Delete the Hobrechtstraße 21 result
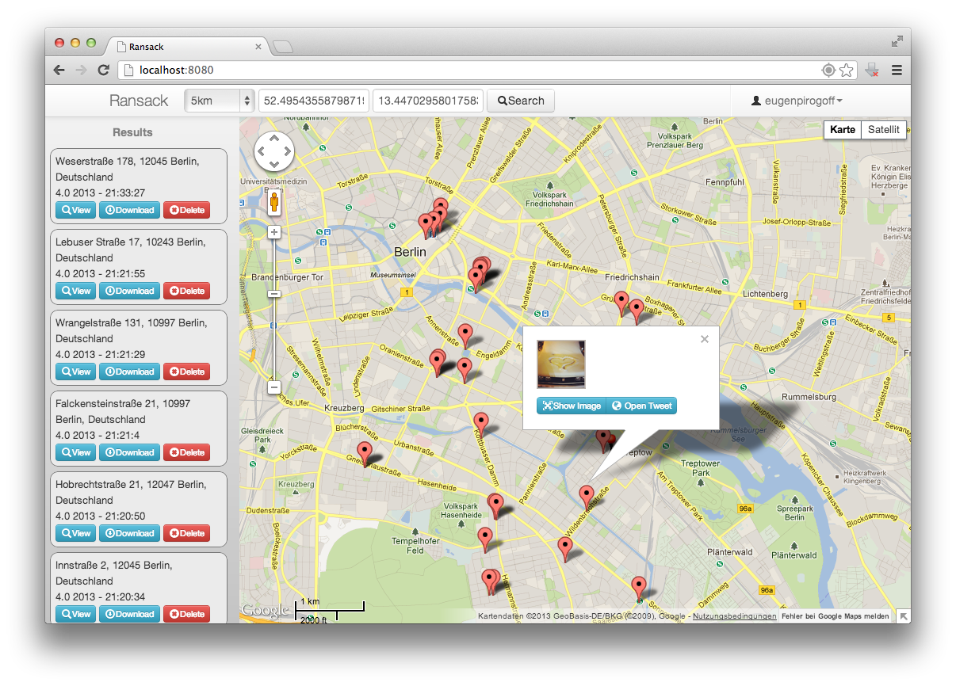This screenshot has width=956, height=686. pyautogui.click(x=186, y=533)
